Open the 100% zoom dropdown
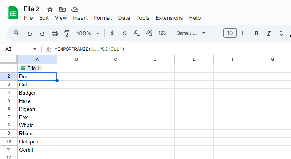 [88, 33]
